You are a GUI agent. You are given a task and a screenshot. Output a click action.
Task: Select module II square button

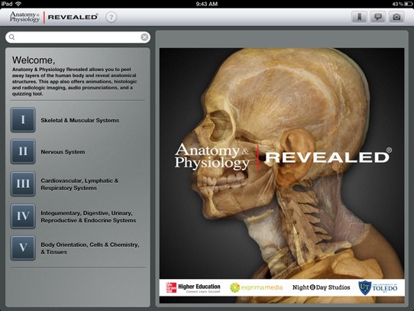tap(23, 151)
